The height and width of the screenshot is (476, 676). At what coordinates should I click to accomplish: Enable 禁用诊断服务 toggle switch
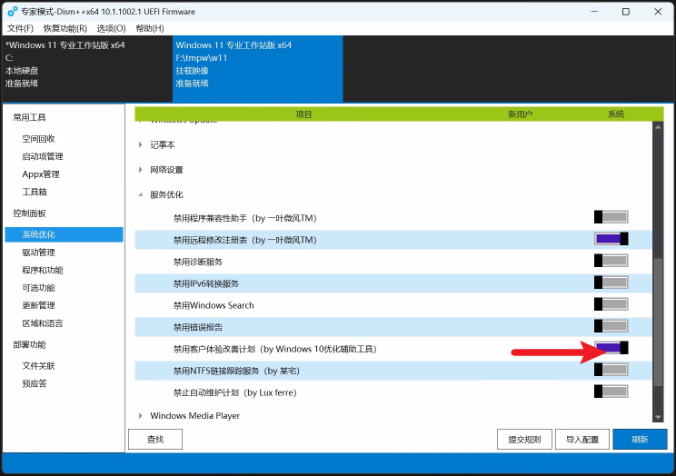(611, 261)
